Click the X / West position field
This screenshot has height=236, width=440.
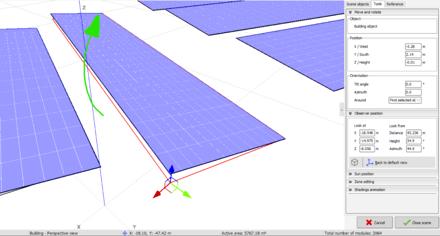point(413,46)
